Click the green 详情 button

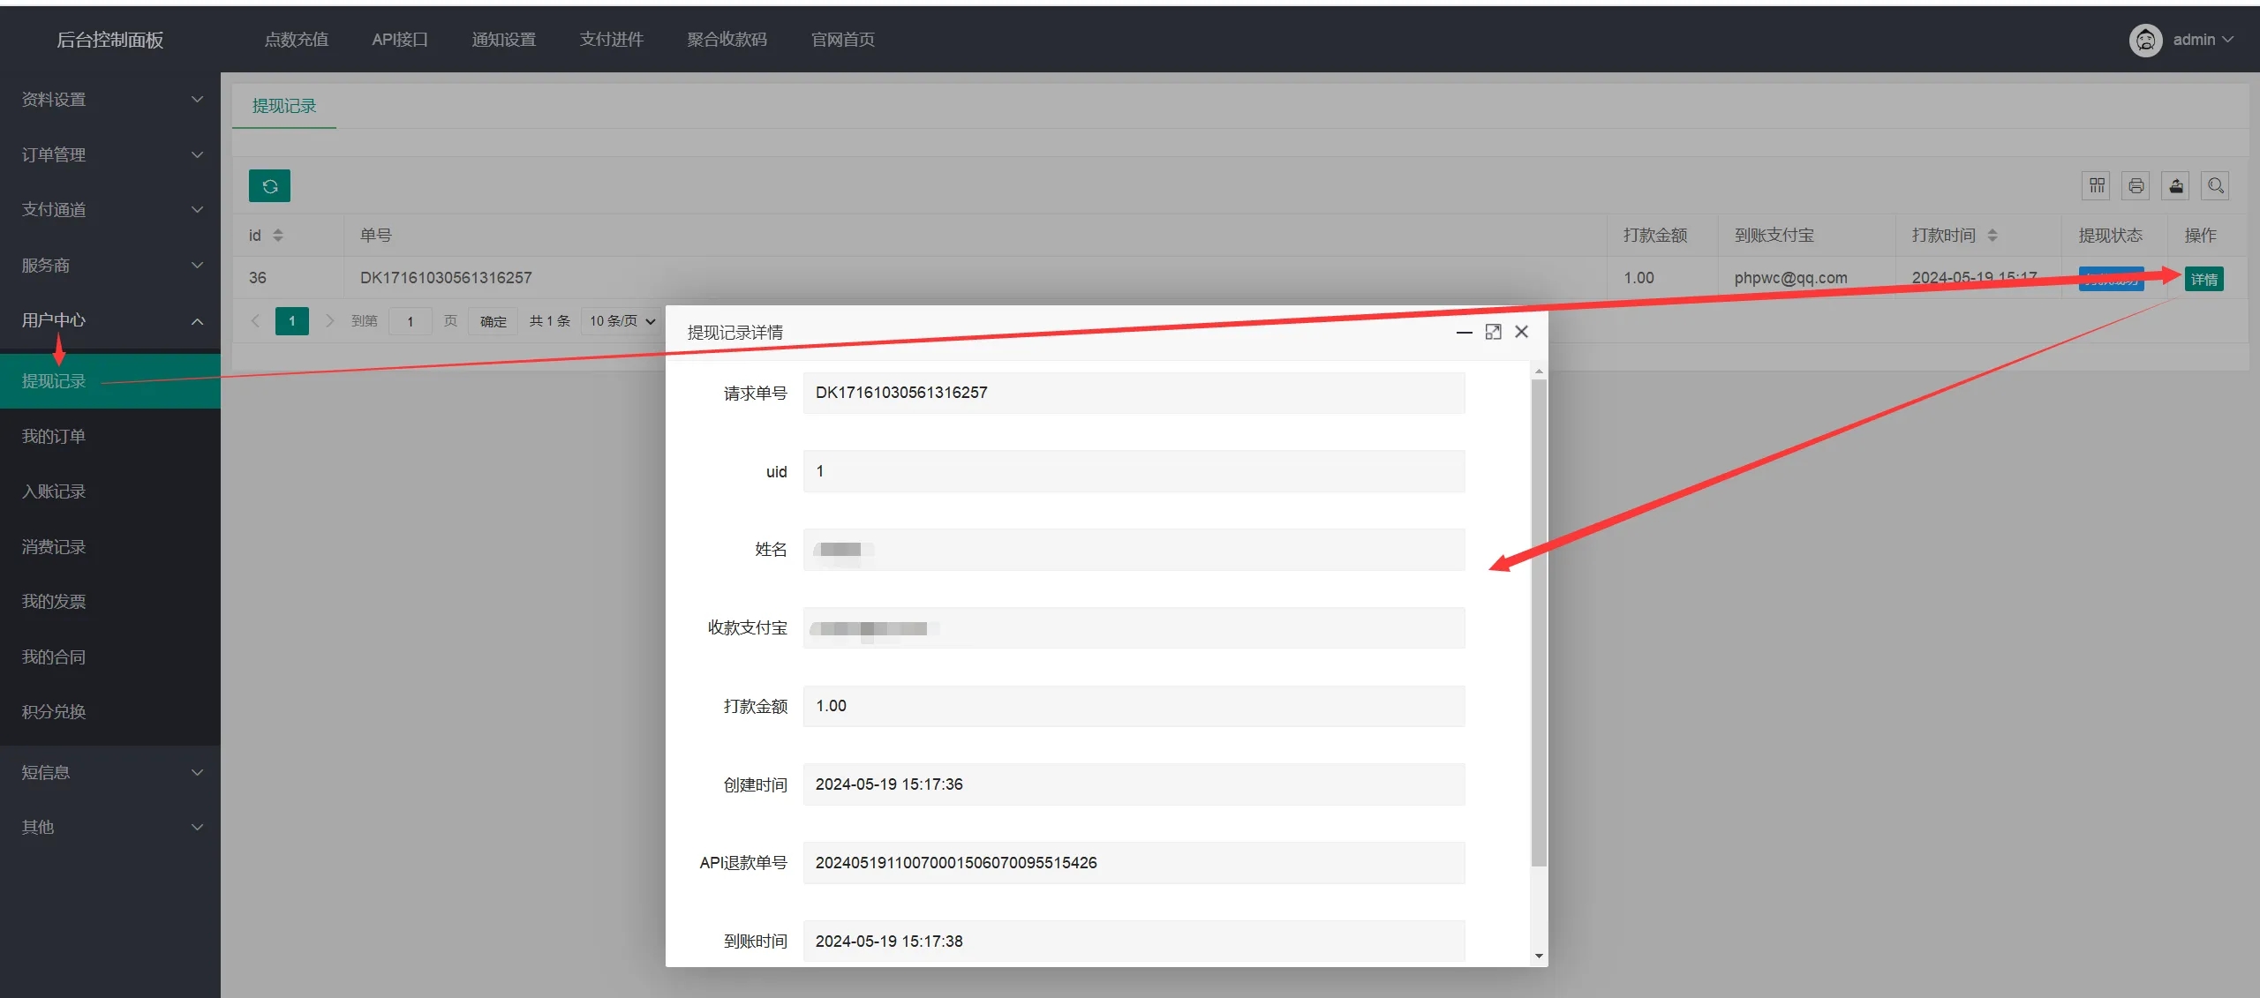click(2203, 279)
